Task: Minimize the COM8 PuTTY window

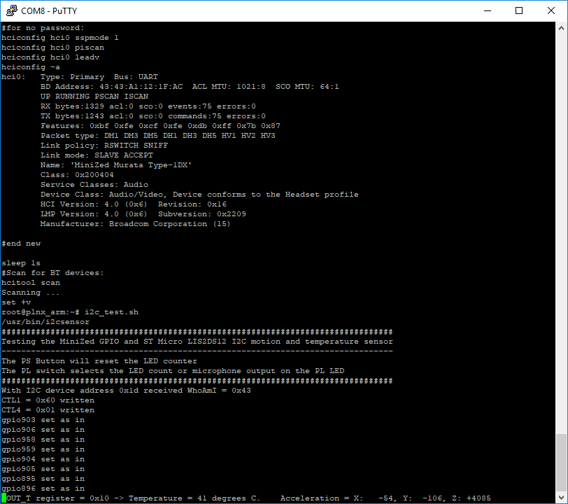Action: pos(488,10)
